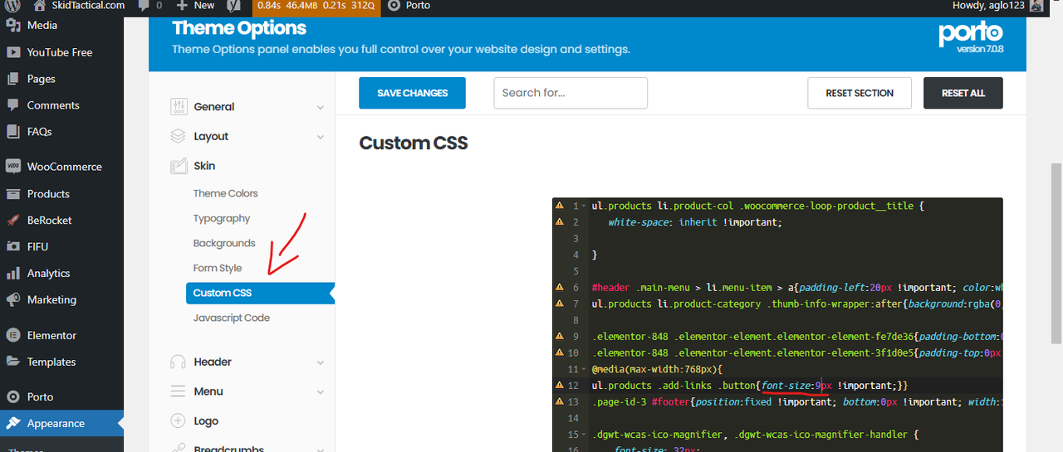
Task: Click the Comments bubble sidebar icon
Action: (12, 105)
